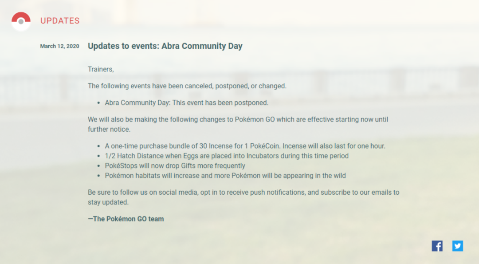Select the PokéStops drop Gifts bullet

click(175, 165)
